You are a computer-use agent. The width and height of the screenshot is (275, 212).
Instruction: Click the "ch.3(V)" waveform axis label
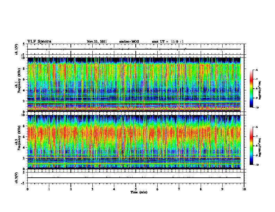tap(16, 178)
